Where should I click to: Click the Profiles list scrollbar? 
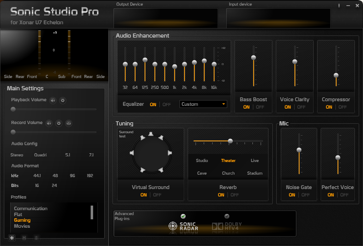pos(92,212)
